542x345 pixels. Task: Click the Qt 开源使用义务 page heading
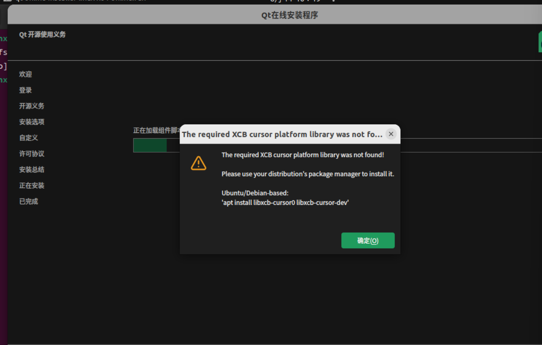click(x=42, y=34)
